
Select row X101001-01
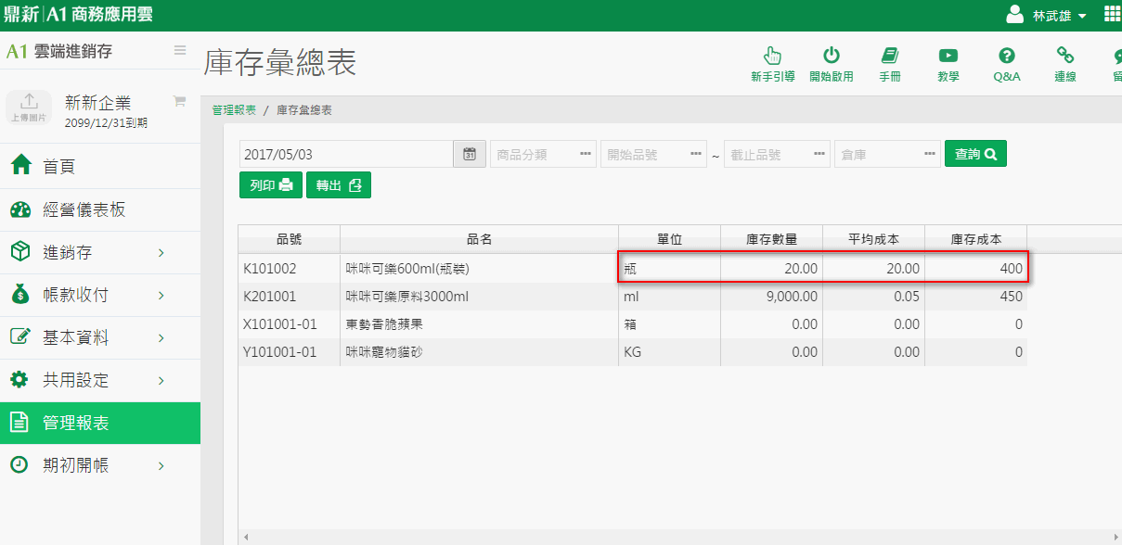(x=632, y=324)
